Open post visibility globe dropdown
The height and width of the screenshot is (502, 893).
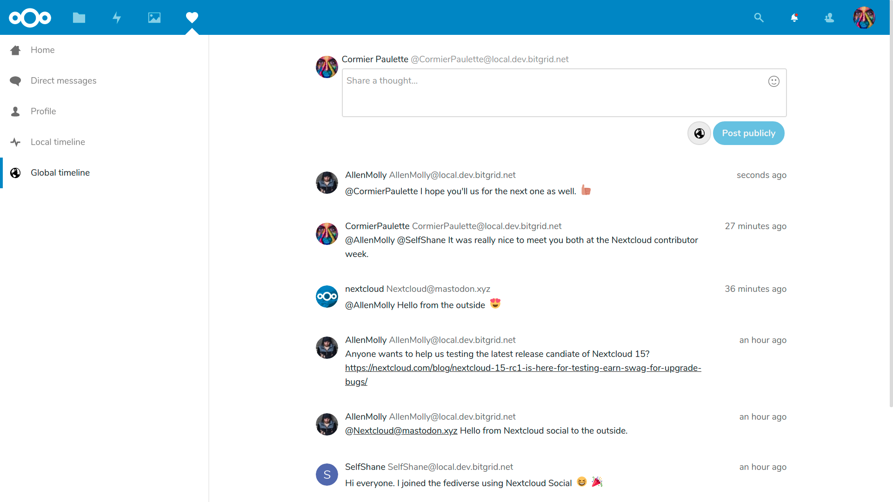coord(699,133)
